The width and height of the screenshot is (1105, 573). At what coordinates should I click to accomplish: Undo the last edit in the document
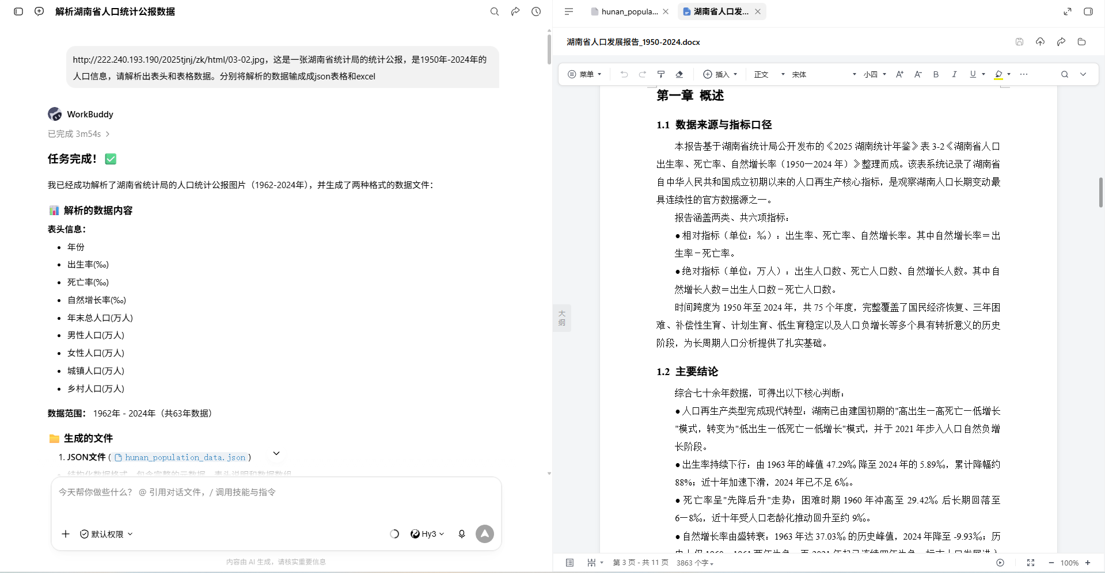[624, 74]
